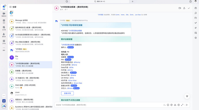Open the tasks checkmark icon in right rail
Image resolution: width=199 pixels, height=110 pixels.
click(x=196, y=23)
